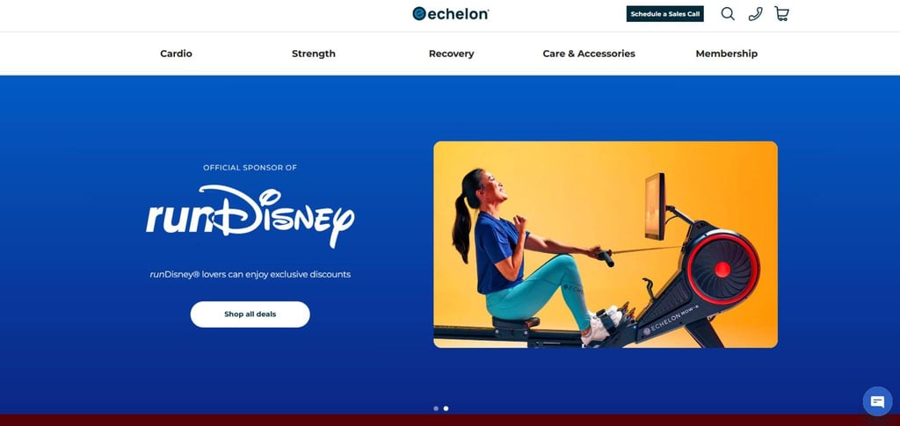This screenshot has height=426, width=900.
Task: Open the Strength menu
Action: point(314,54)
